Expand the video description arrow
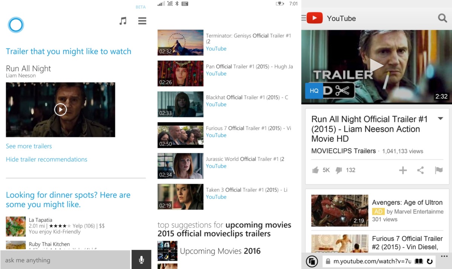The width and height of the screenshot is (452, 269). pos(440,119)
